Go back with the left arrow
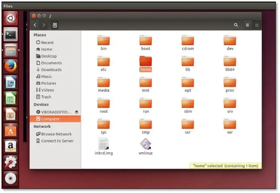 point(35,25)
